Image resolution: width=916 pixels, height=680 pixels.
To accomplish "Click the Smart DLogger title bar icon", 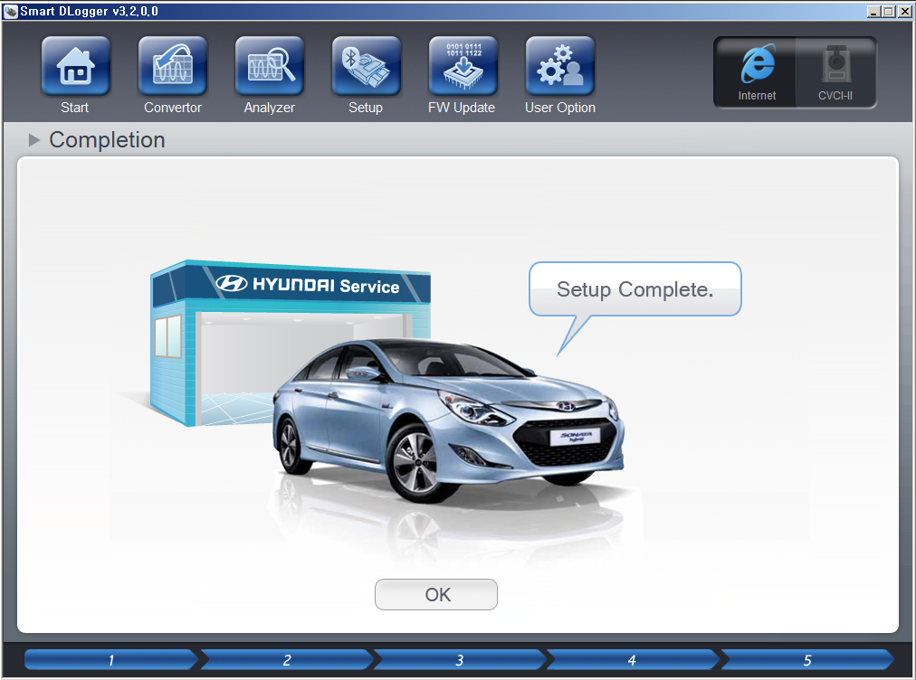I will (11, 11).
